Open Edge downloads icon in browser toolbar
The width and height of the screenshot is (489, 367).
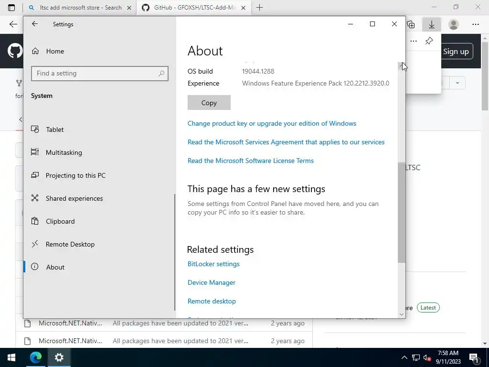click(431, 24)
